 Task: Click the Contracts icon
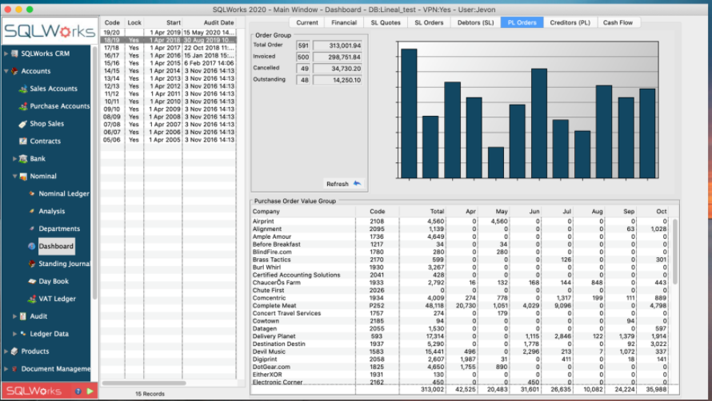pyautogui.click(x=23, y=141)
